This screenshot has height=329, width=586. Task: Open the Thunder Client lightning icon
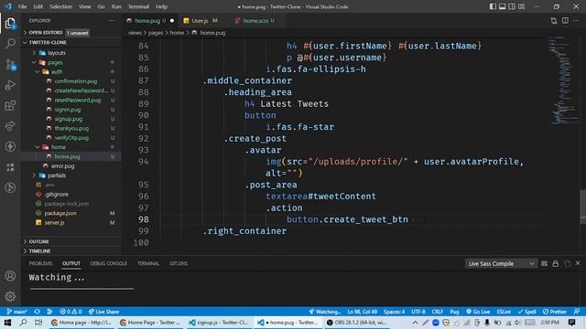pos(10,146)
